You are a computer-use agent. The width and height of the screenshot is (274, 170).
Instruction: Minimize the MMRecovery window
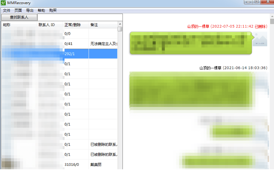click(x=248, y=2)
